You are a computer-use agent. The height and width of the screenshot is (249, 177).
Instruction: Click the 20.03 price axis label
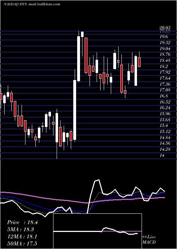[165, 28]
